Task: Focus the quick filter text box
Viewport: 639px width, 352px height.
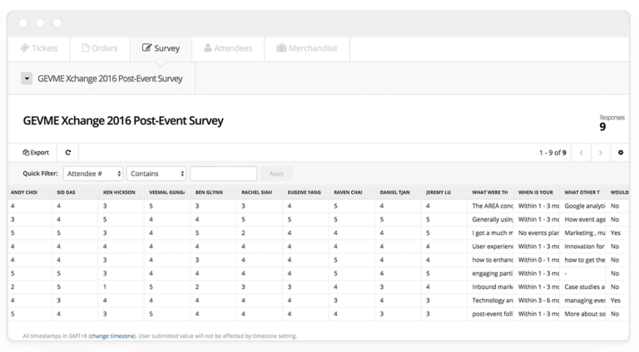Action: [x=223, y=174]
